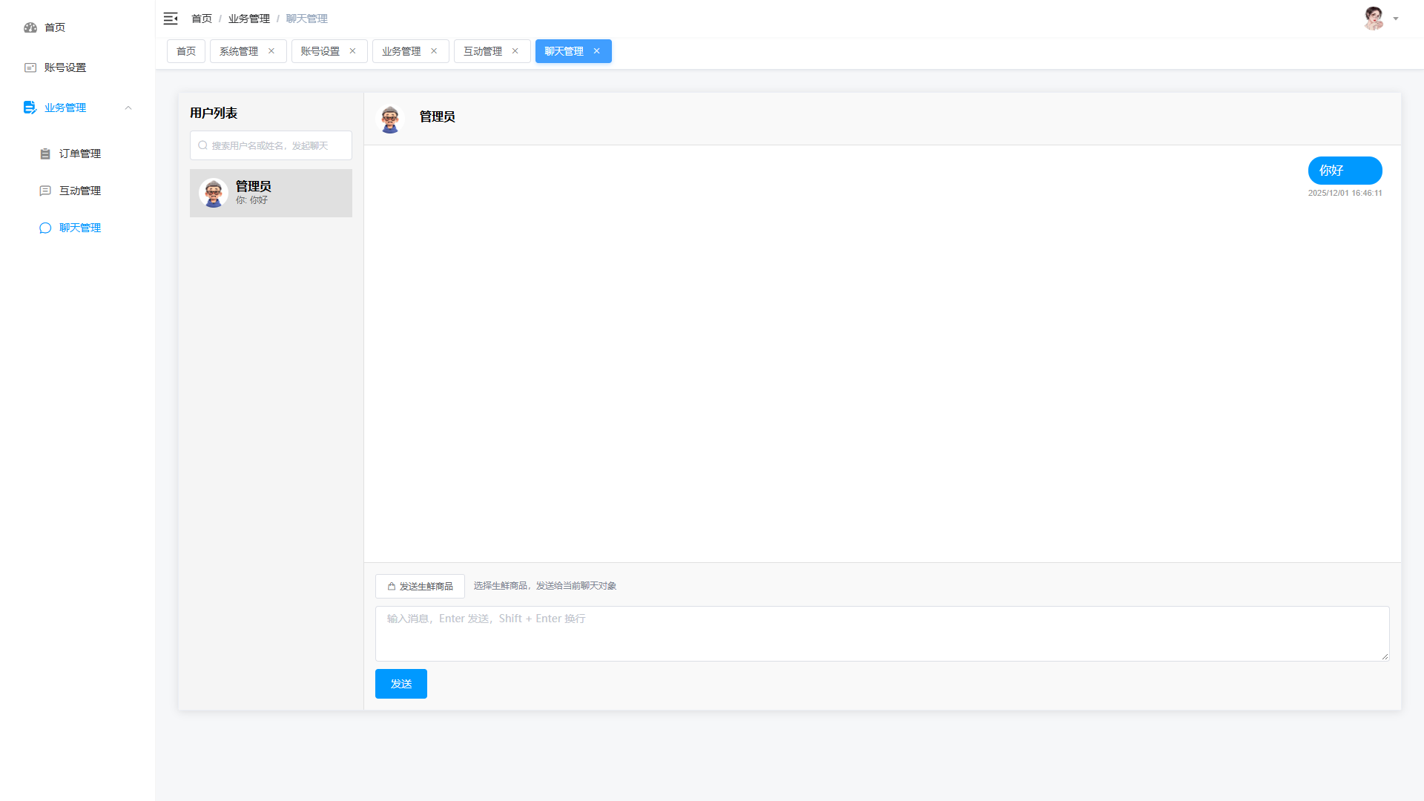Close the 业务管理 tab

click(434, 51)
